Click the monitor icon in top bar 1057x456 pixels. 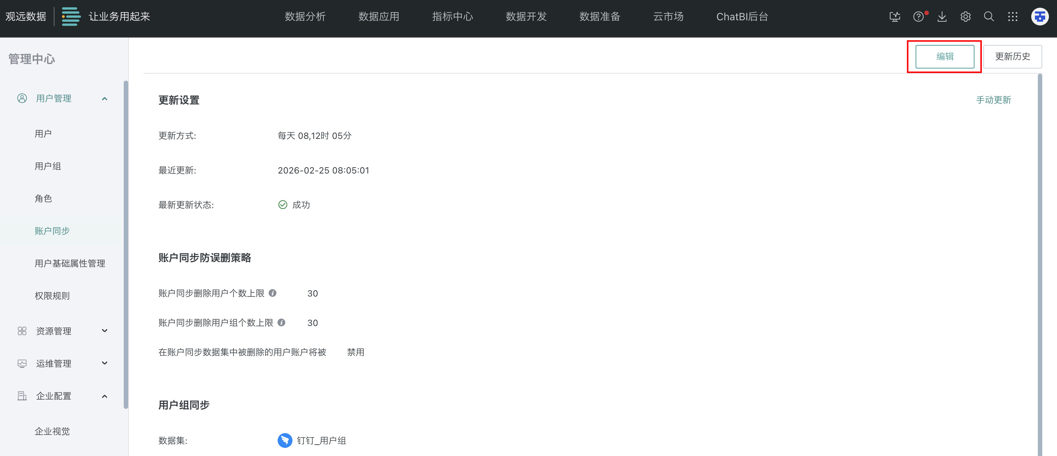[x=895, y=17]
